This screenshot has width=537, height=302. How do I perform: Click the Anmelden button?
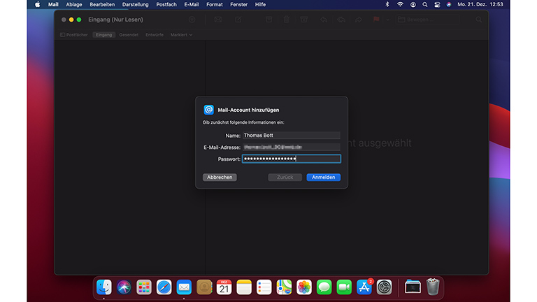tap(323, 178)
